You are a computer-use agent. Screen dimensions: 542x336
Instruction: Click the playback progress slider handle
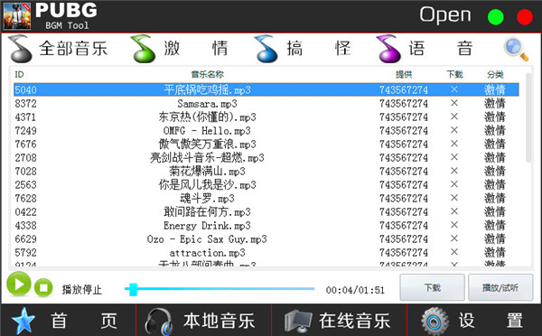tap(133, 289)
